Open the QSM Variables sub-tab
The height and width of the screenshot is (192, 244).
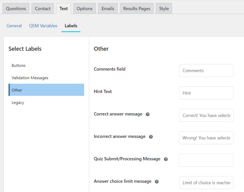coord(43,26)
